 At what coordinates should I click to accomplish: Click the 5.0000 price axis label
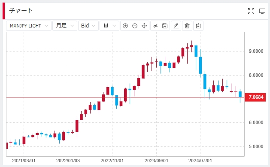pyautogui.click(x=256, y=146)
